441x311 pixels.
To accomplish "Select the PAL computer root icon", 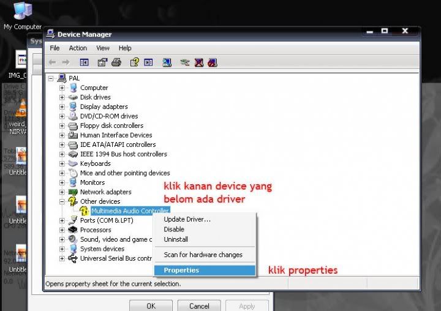I will tap(62, 78).
